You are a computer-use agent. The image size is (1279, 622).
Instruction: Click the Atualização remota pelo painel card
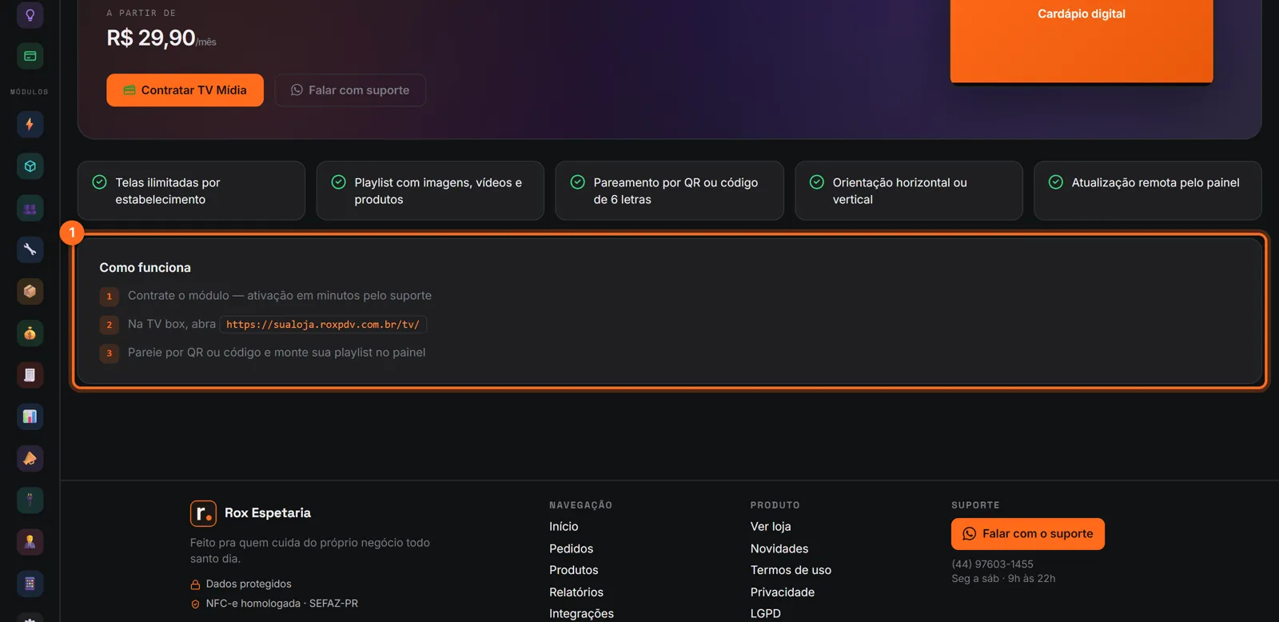coord(1148,191)
